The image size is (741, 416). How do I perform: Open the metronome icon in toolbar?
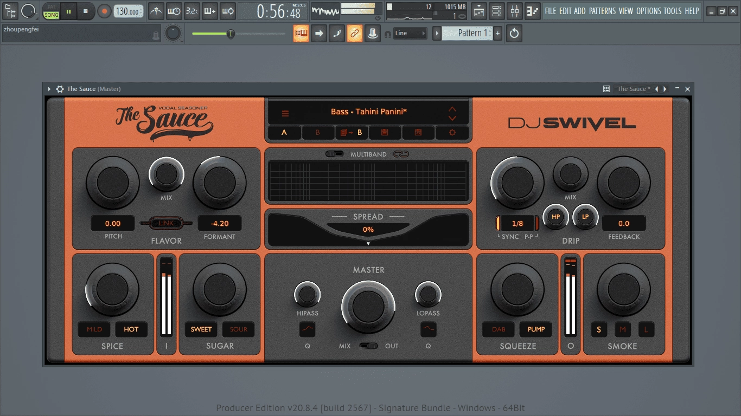tap(156, 11)
